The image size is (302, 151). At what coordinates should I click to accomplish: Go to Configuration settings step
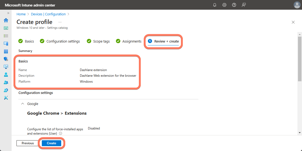(60, 41)
